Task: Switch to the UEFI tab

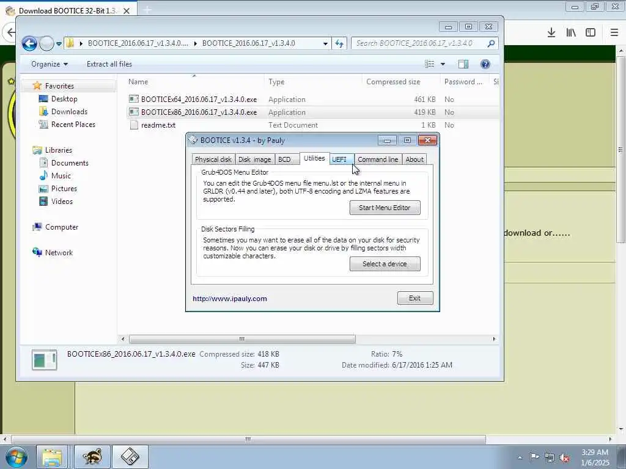Action: [x=341, y=159]
